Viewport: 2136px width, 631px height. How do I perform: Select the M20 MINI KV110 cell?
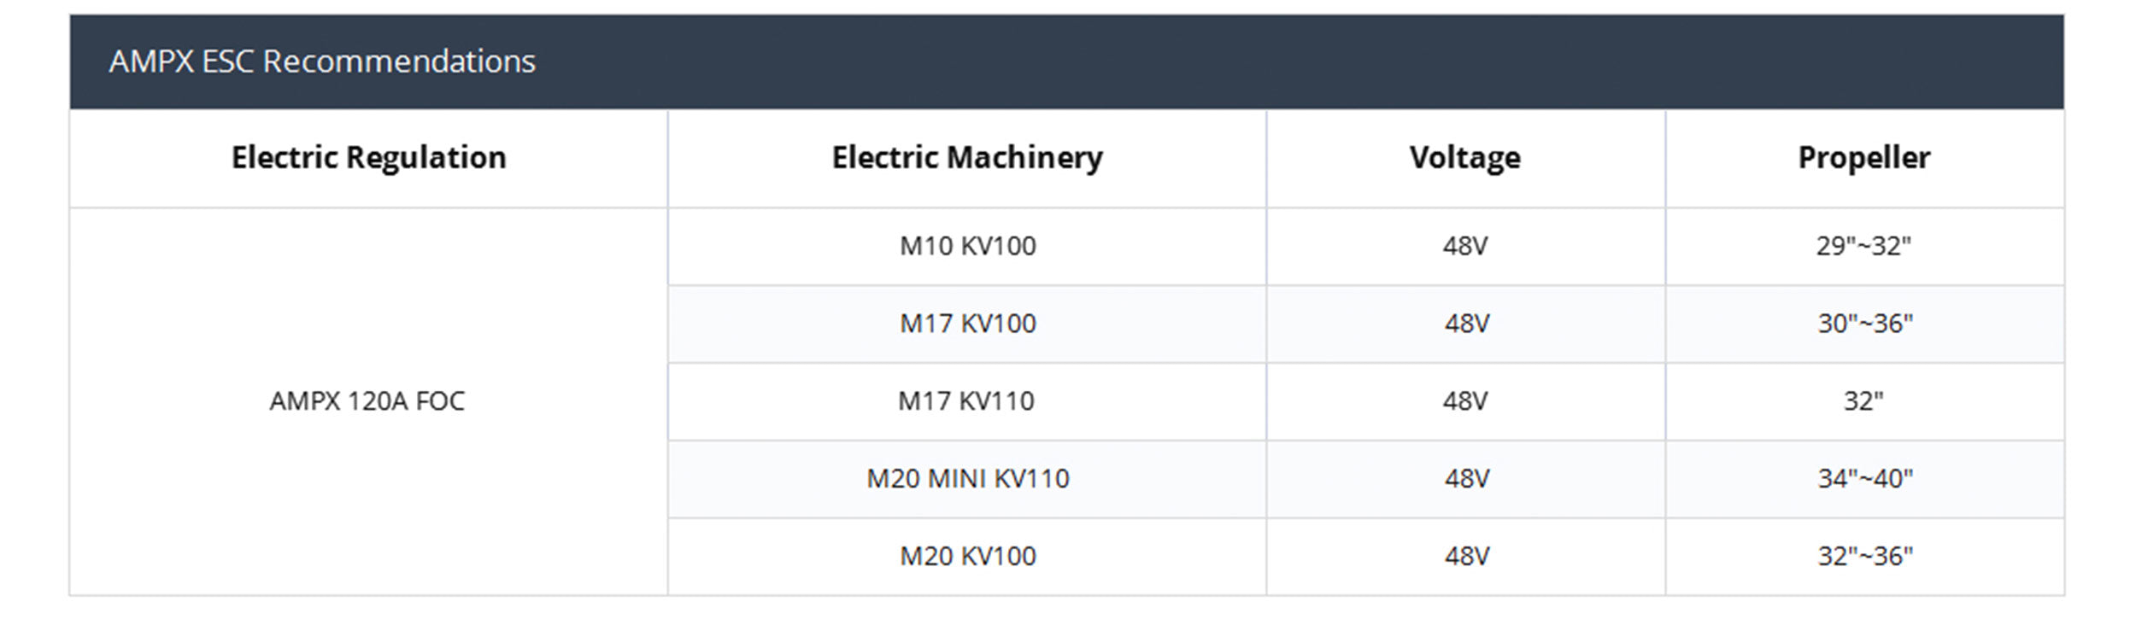967,478
